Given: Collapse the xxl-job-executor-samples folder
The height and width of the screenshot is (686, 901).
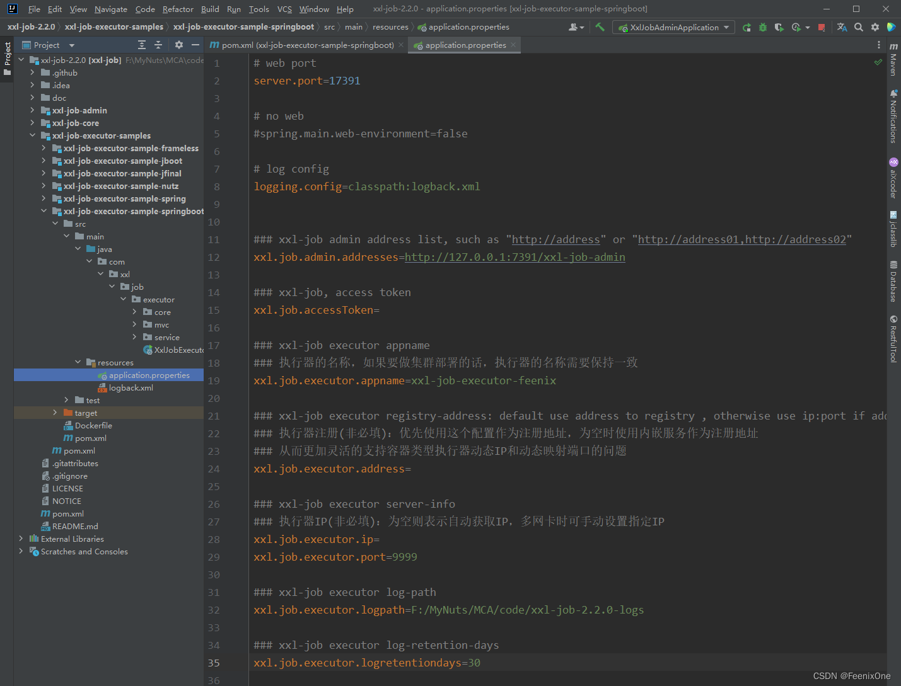Looking at the screenshot, I should [32, 135].
